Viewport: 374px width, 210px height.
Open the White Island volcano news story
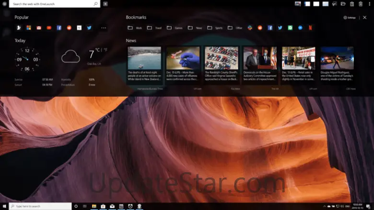point(144,65)
